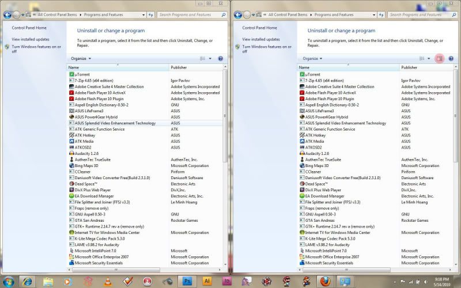Open help in the left window toolbar
The height and width of the screenshot is (288, 461).
click(x=221, y=59)
